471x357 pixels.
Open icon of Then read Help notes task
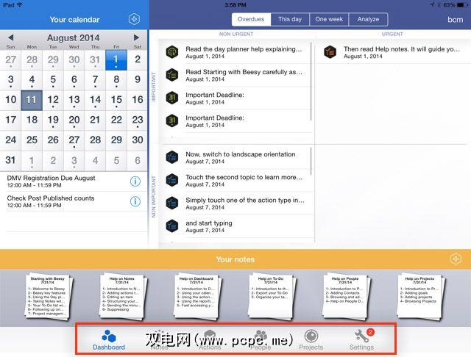(330, 52)
